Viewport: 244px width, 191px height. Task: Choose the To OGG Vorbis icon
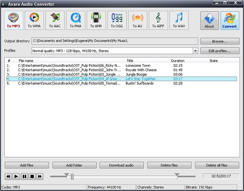coord(117,20)
